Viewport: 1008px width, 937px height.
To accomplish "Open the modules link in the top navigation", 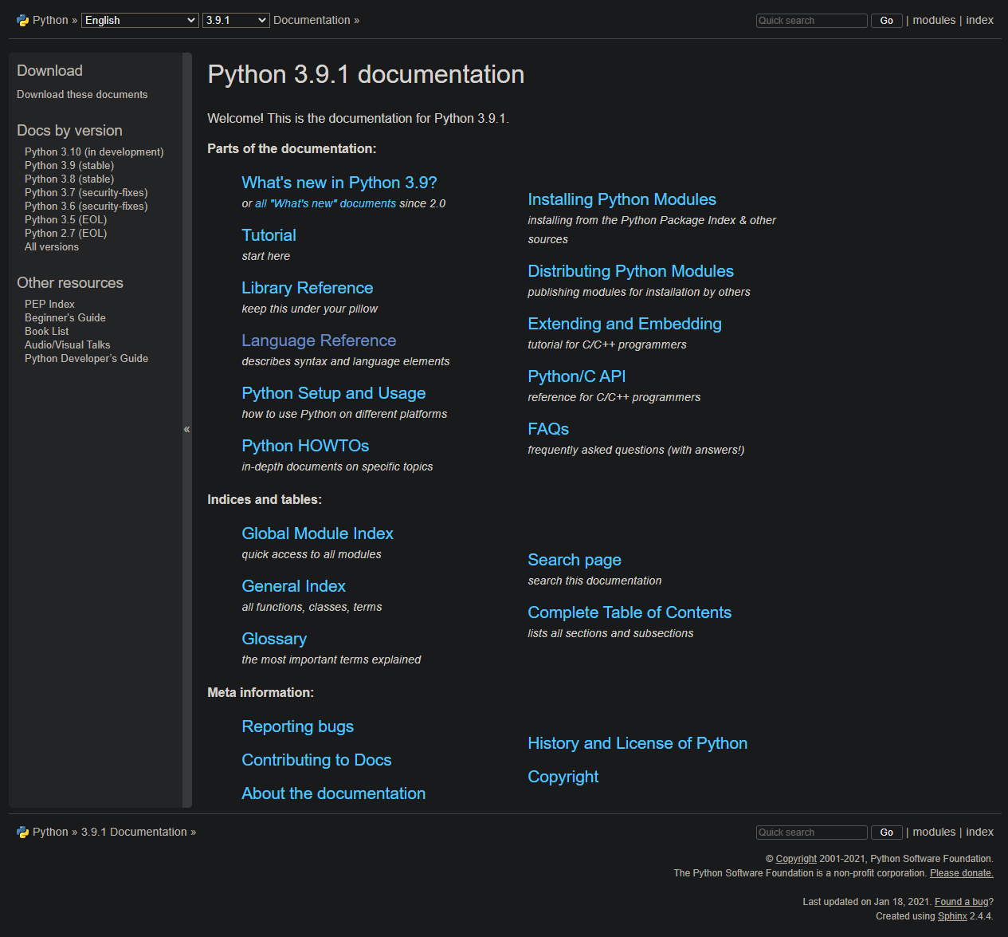I will click(934, 20).
